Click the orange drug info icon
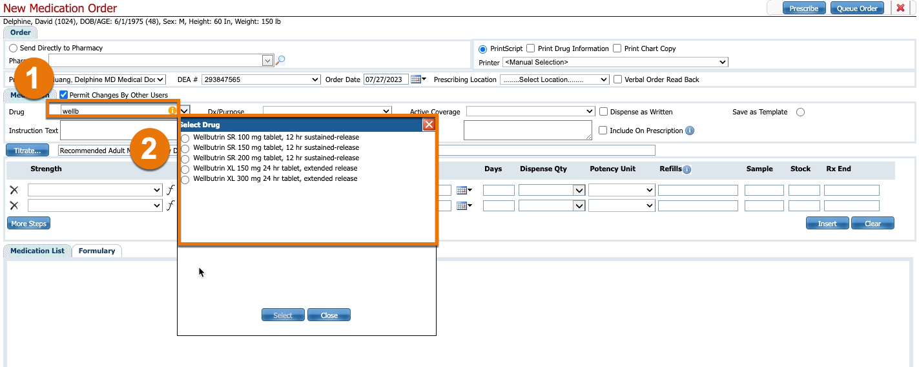The width and height of the screenshot is (919, 367). point(172,110)
